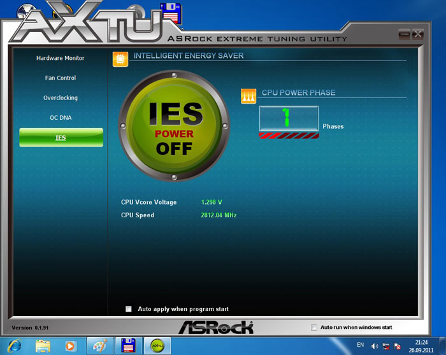Click the CPU Speed label
Viewport: 446px width, 355px height.
[x=138, y=215]
